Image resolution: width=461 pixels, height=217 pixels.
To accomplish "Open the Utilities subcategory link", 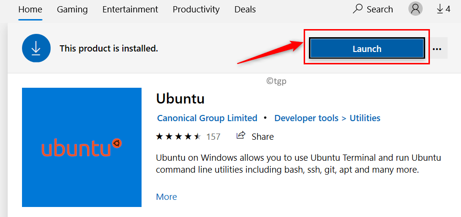I will pos(365,118).
